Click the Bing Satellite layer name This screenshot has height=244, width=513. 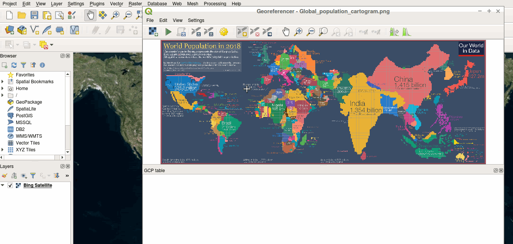coord(37,185)
